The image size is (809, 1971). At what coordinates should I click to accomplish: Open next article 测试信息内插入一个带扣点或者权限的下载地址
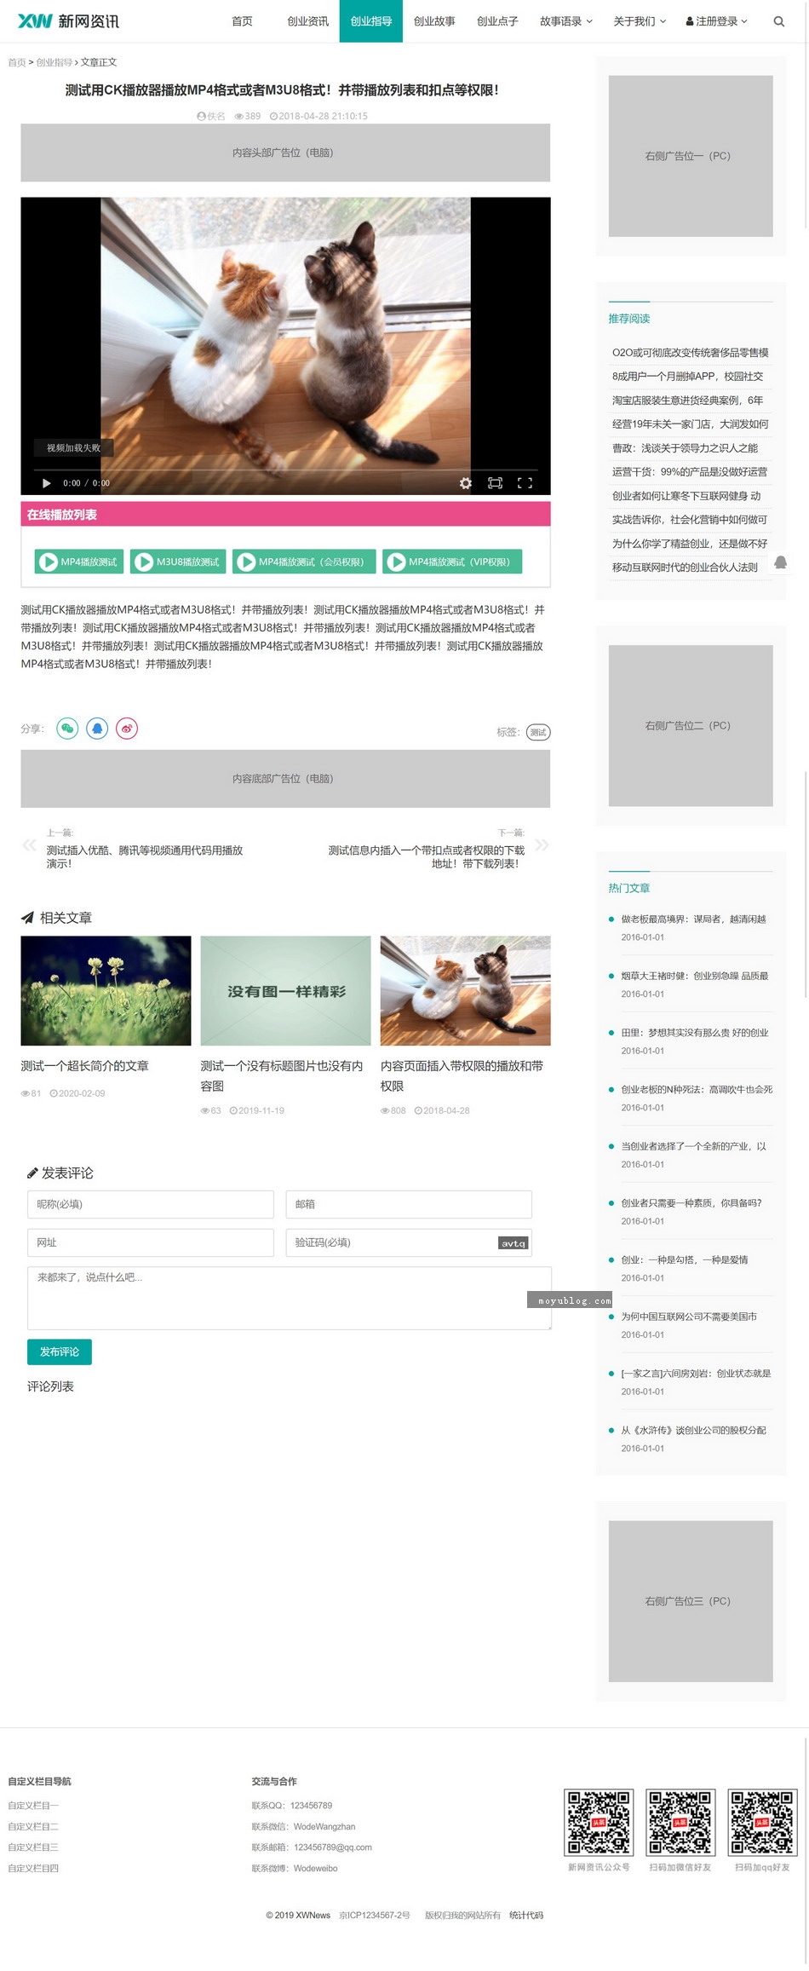coord(427,856)
